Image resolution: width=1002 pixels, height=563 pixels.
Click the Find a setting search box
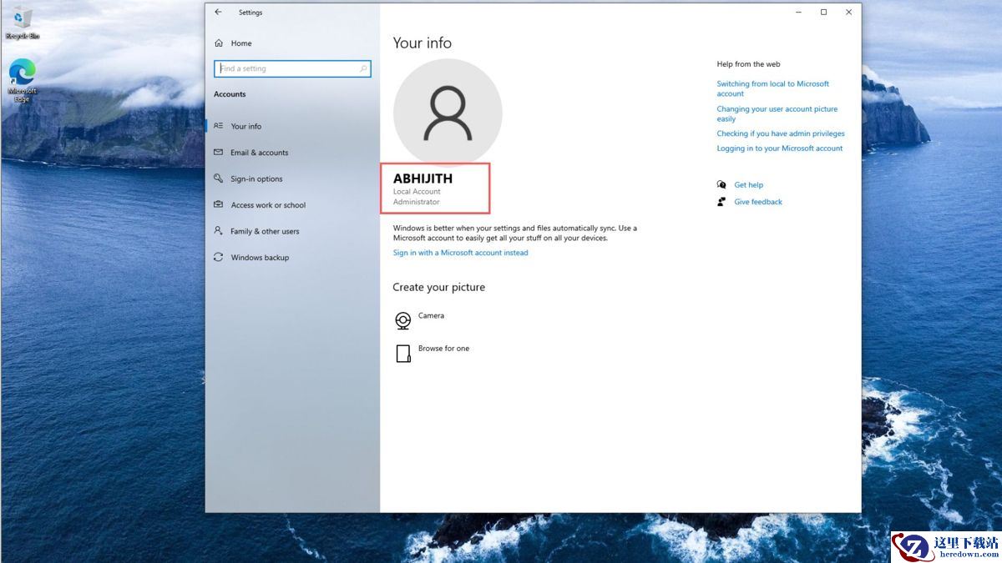click(286, 69)
